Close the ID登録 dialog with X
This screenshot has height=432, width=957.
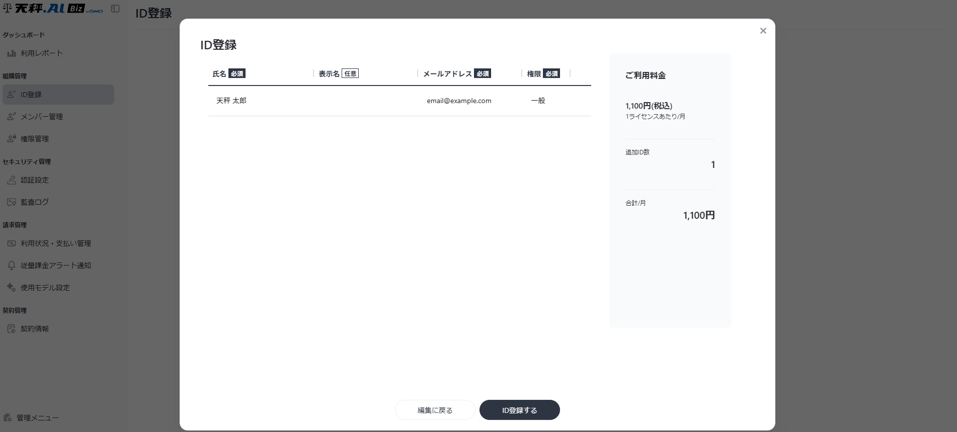(763, 31)
